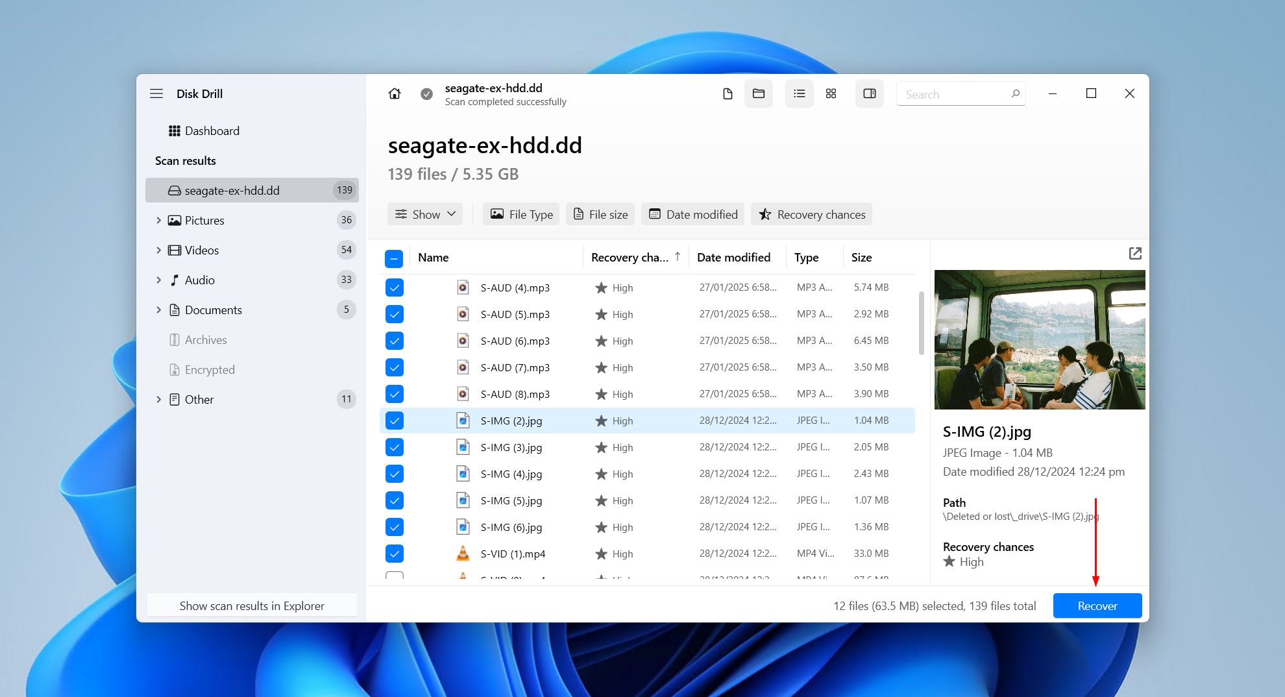Click the S-IMG (3).jpg file icon
The height and width of the screenshot is (697, 1285).
(x=463, y=447)
